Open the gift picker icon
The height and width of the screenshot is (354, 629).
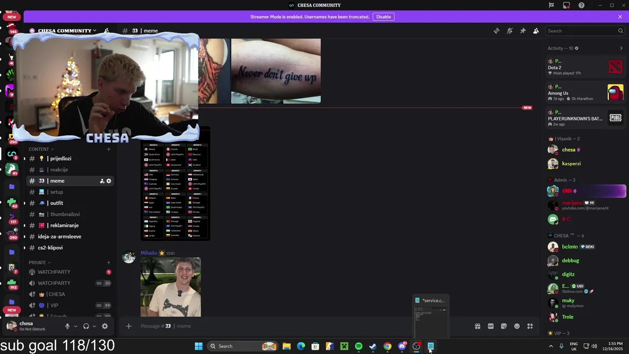click(x=477, y=326)
